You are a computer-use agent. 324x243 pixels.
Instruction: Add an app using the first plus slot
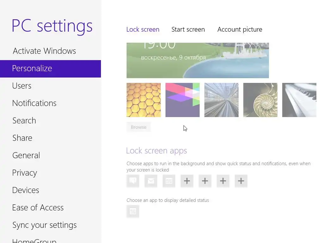187,181
